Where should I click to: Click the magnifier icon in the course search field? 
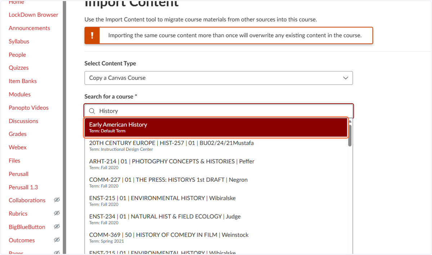tap(92, 111)
